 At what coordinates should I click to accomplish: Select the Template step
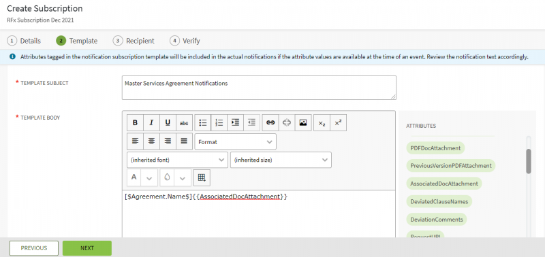[x=77, y=41]
